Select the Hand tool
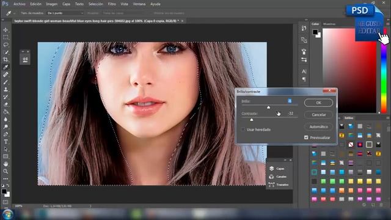The image size is (391, 220). coord(5,164)
